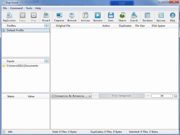The height and width of the screenshot is (135, 180).
Task: Open the Command menu
Action: tap(16, 8)
